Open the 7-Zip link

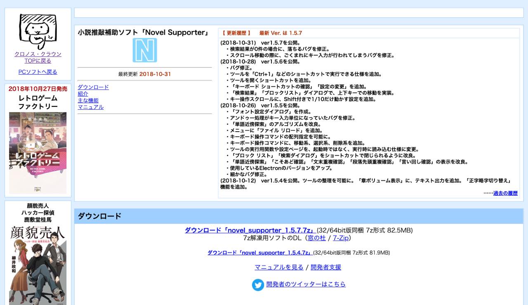339,238
